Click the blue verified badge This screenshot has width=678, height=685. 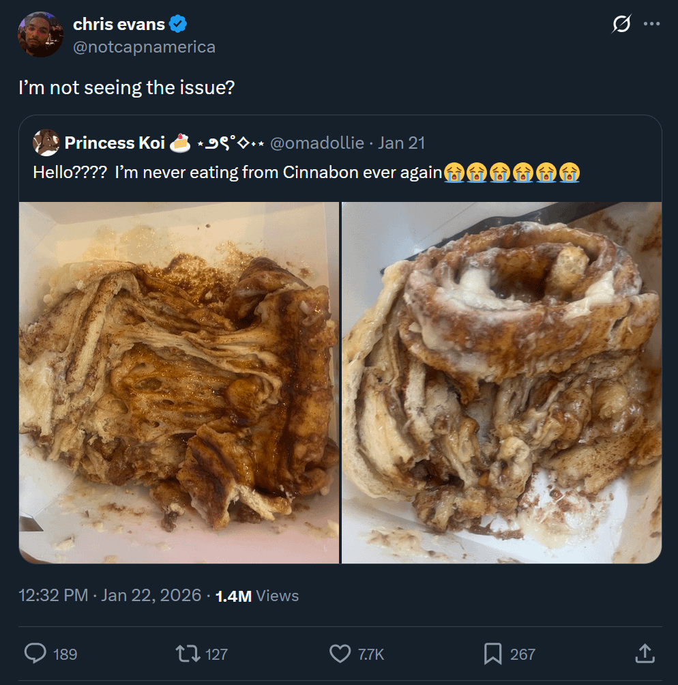178,25
